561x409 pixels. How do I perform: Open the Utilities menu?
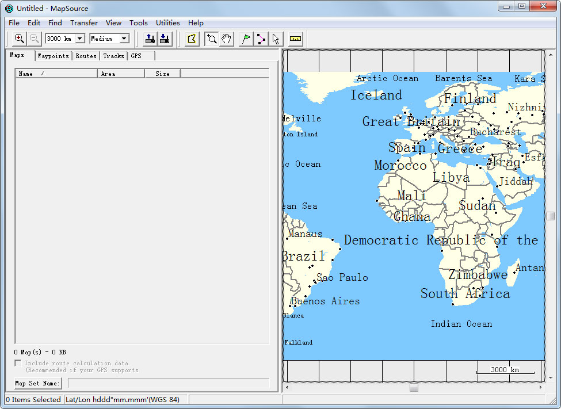[168, 23]
